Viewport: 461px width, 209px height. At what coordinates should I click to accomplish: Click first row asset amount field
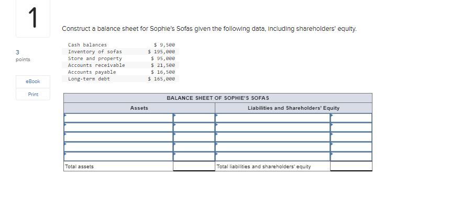[x=194, y=118]
